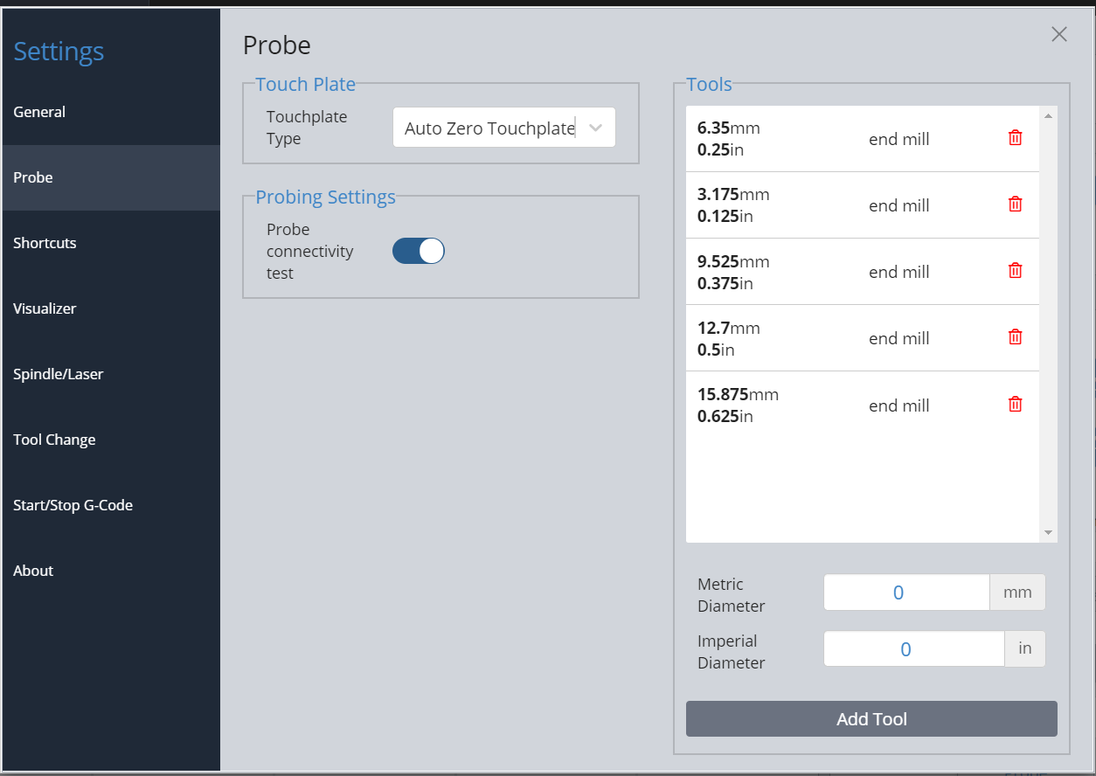The width and height of the screenshot is (1096, 776).
Task: Remove the 12.7mm end mill entry
Action: click(1015, 337)
